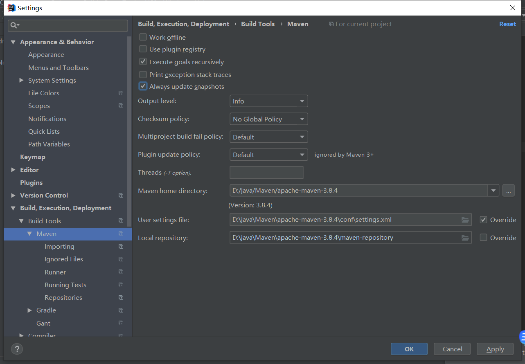Image resolution: width=525 pixels, height=364 pixels.
Task: Click the Maven home directory text field
Action: point(359,191)
